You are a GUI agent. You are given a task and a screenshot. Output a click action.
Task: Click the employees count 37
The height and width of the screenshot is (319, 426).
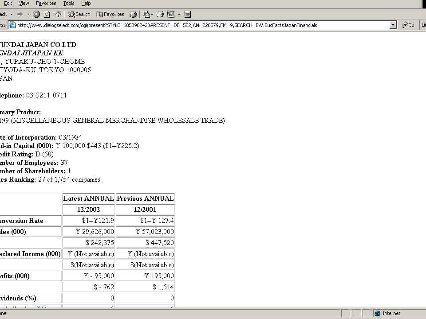pyautogui.click(x=64, y=163)
